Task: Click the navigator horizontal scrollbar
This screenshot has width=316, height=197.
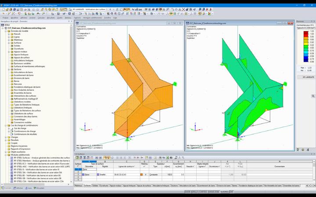Action: coord(23,184)
